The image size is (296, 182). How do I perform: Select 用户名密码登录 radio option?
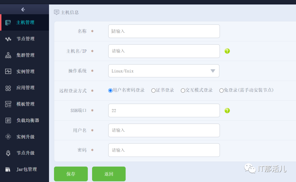pos(110,90)
